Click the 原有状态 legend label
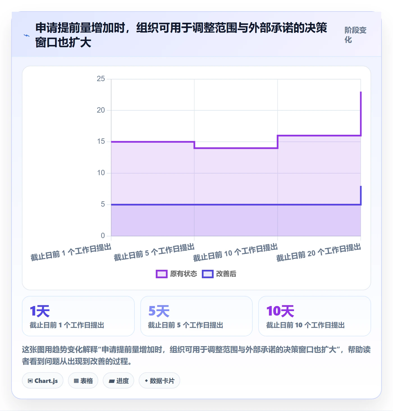This screenshot has height=411, width=393. [x=184, y=274]
